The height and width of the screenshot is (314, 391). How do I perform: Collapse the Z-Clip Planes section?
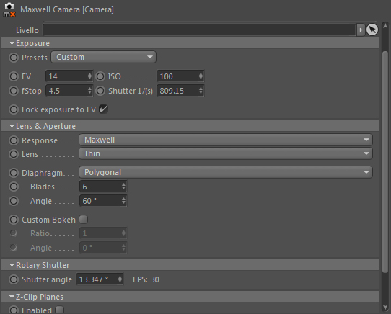12,297
